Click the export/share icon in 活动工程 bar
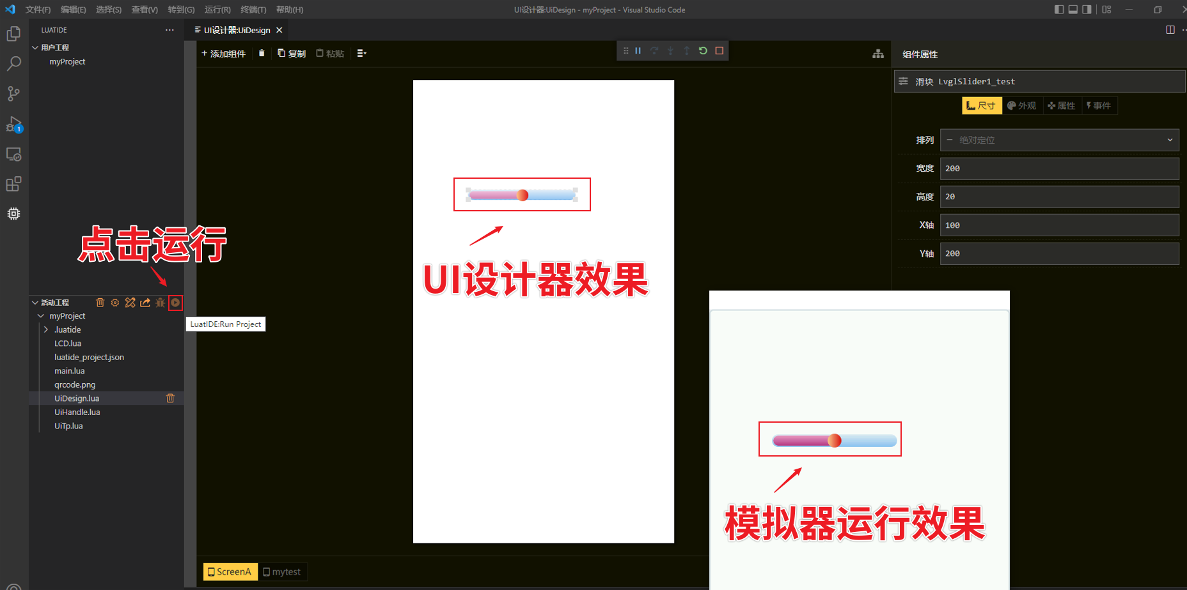The height and width of the screenshot is (590, 1187). pos(145,302)
